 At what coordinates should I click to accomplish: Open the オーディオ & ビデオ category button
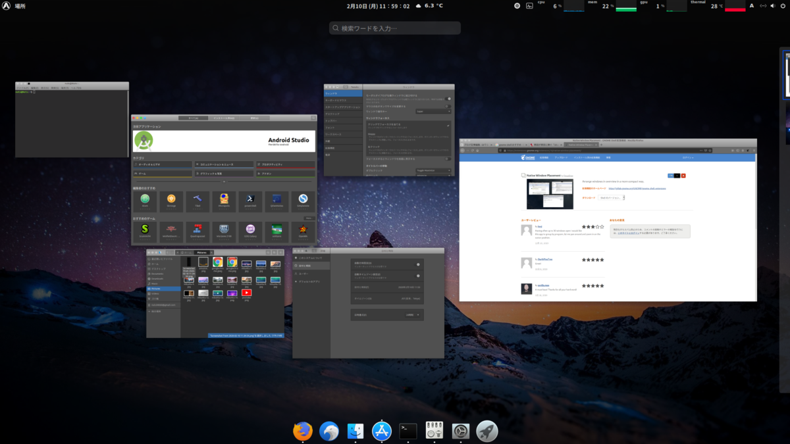click(163, 165)
